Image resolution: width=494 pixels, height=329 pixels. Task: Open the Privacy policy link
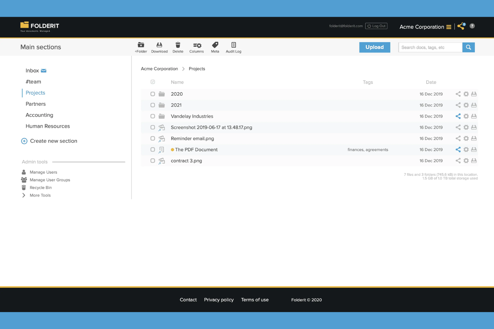219,300
